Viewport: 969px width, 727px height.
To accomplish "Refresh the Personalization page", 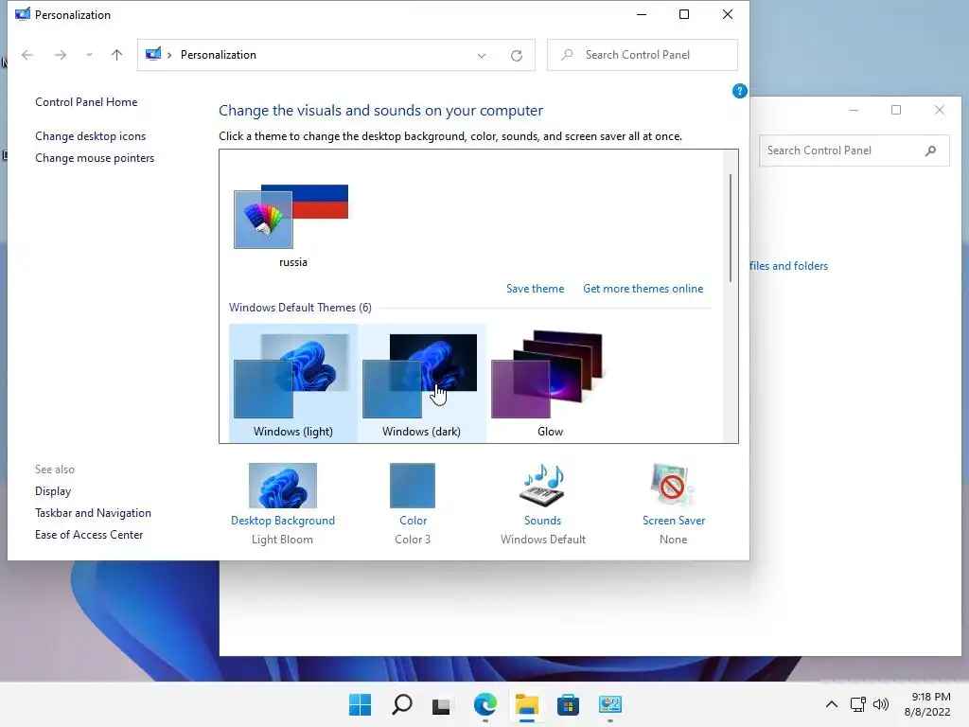I will tap(517, 56).
